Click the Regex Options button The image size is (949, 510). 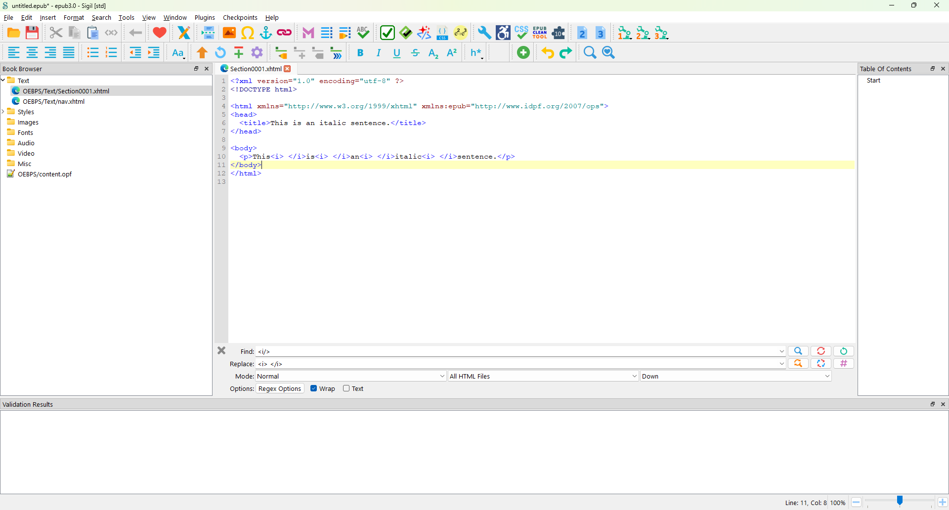point(279,389)
